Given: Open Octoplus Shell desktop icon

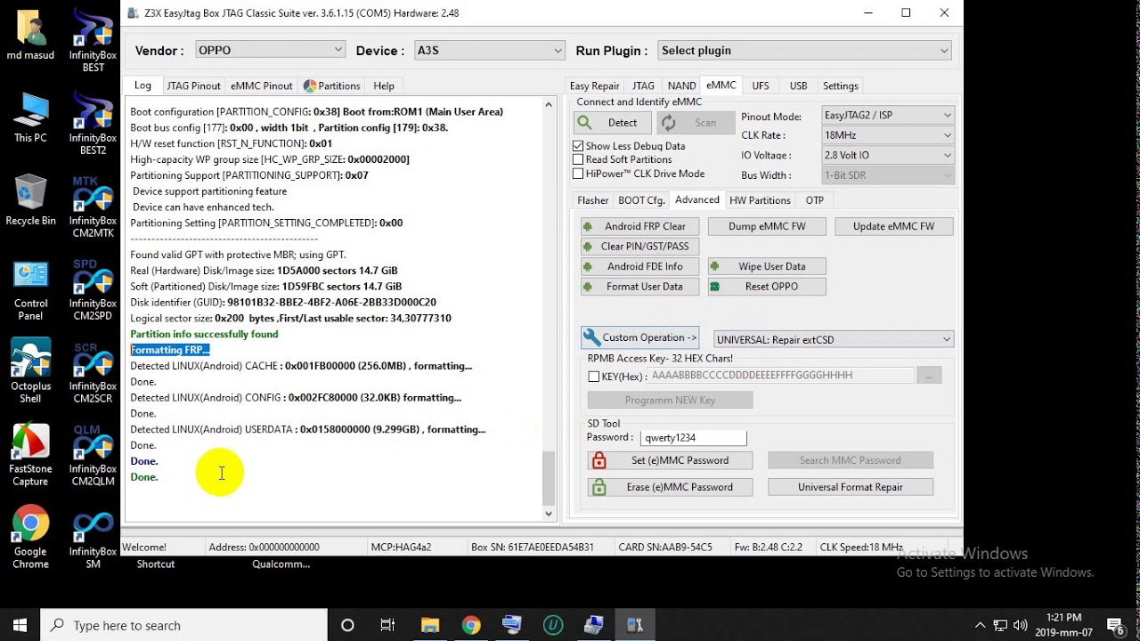Looking at the screenshot, I should (x=30, y=371).
